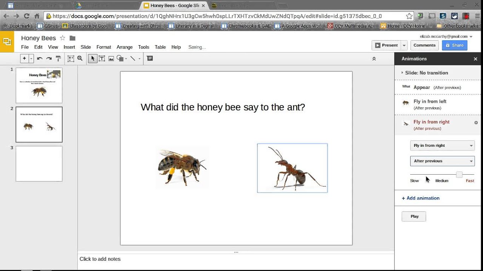Open the Chrome menu icon
The image size is (483, 271).
(x=477, y=16)
